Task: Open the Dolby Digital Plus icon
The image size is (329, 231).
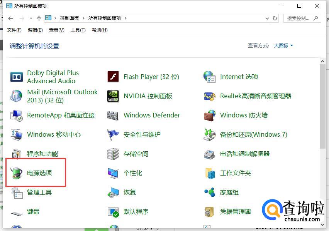Action: (x=17, y=77)
